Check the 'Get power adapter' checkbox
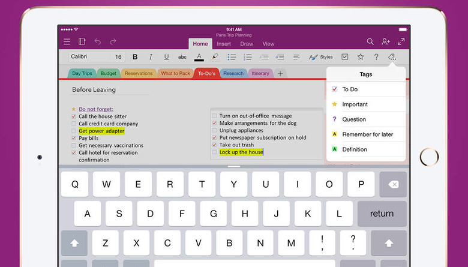 74,131
